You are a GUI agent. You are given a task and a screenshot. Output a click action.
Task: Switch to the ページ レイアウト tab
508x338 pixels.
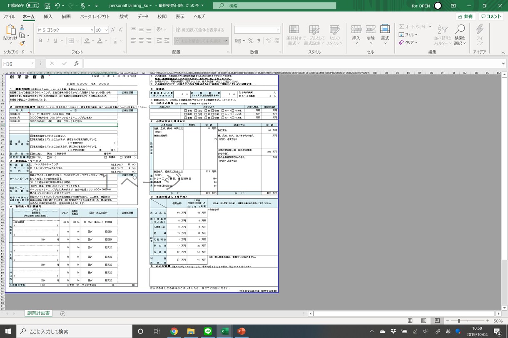point(95,17)
